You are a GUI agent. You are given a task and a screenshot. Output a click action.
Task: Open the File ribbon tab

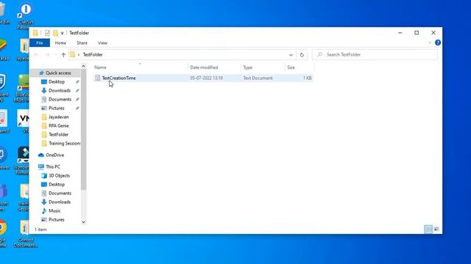[x=40, y=43]
